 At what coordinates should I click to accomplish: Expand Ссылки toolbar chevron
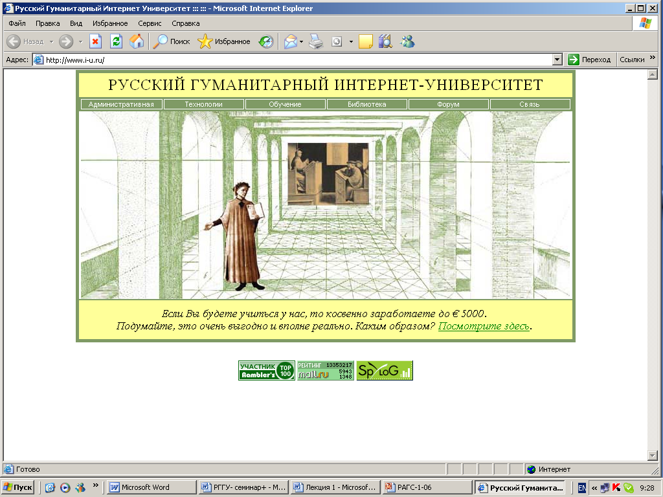pyautogui.click(x=653, y=58)
